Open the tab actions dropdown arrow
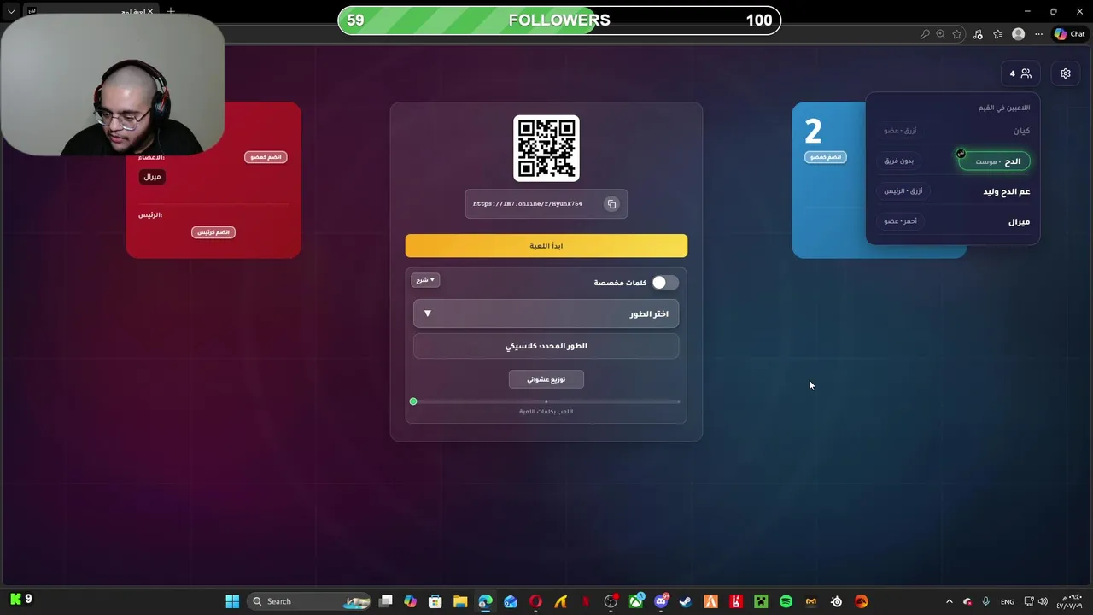The width and height of the screenshot is (1093, 615). (11, 11)
